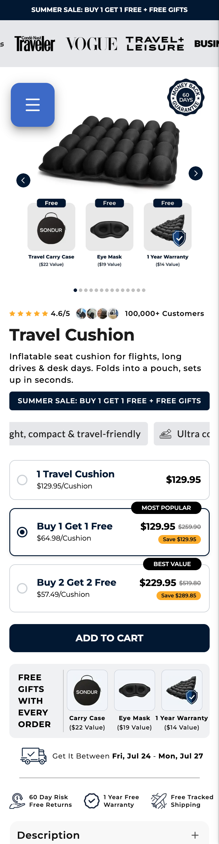Click the Free Tracked Shipping airplane icon
The height and width of the screenshot is (844, 219).
pyautogui.click(x=159, y=801)
